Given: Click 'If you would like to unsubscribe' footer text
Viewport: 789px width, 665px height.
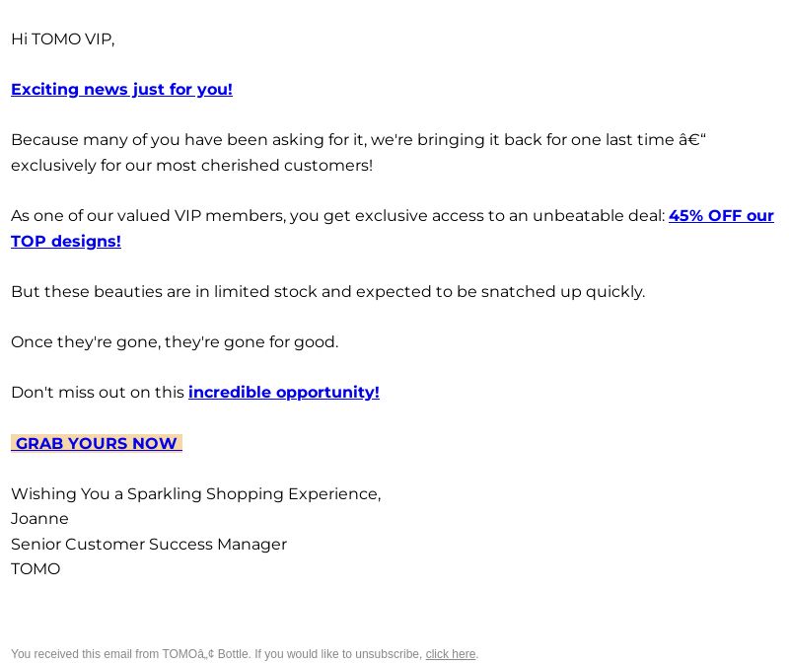Looking at the screenshot, I should point(338,654).
